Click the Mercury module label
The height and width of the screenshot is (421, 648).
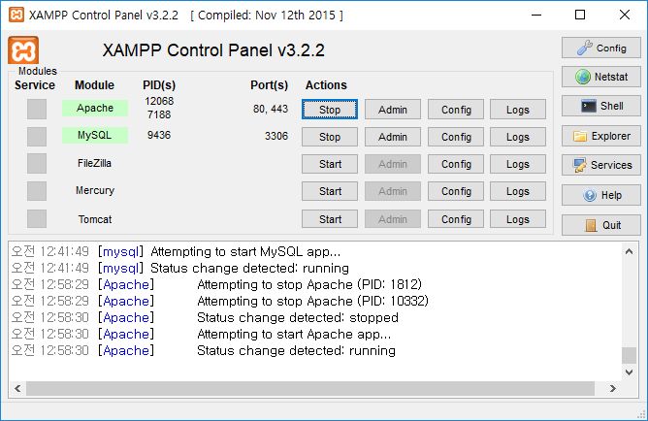pos(95,190)
